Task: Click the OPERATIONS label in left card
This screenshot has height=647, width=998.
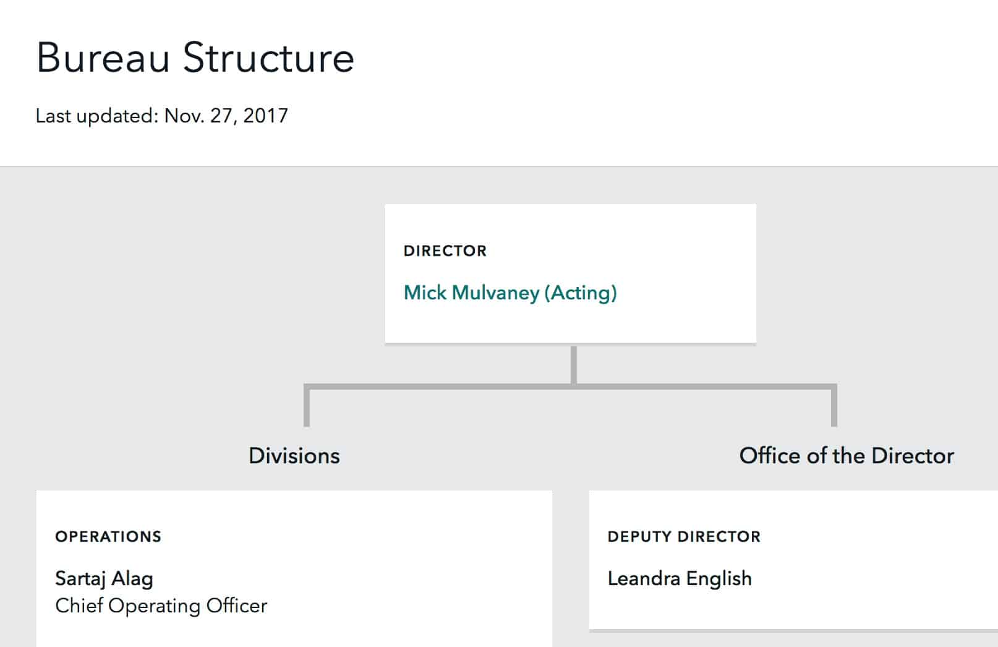Action: (x=108, y=536)
